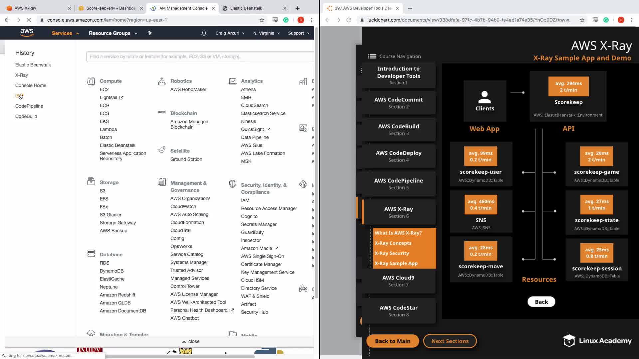This screenshot has width=639, height=359.
Task: Switch to the AWS X-Ray browser tab
Action: point(25,8)
